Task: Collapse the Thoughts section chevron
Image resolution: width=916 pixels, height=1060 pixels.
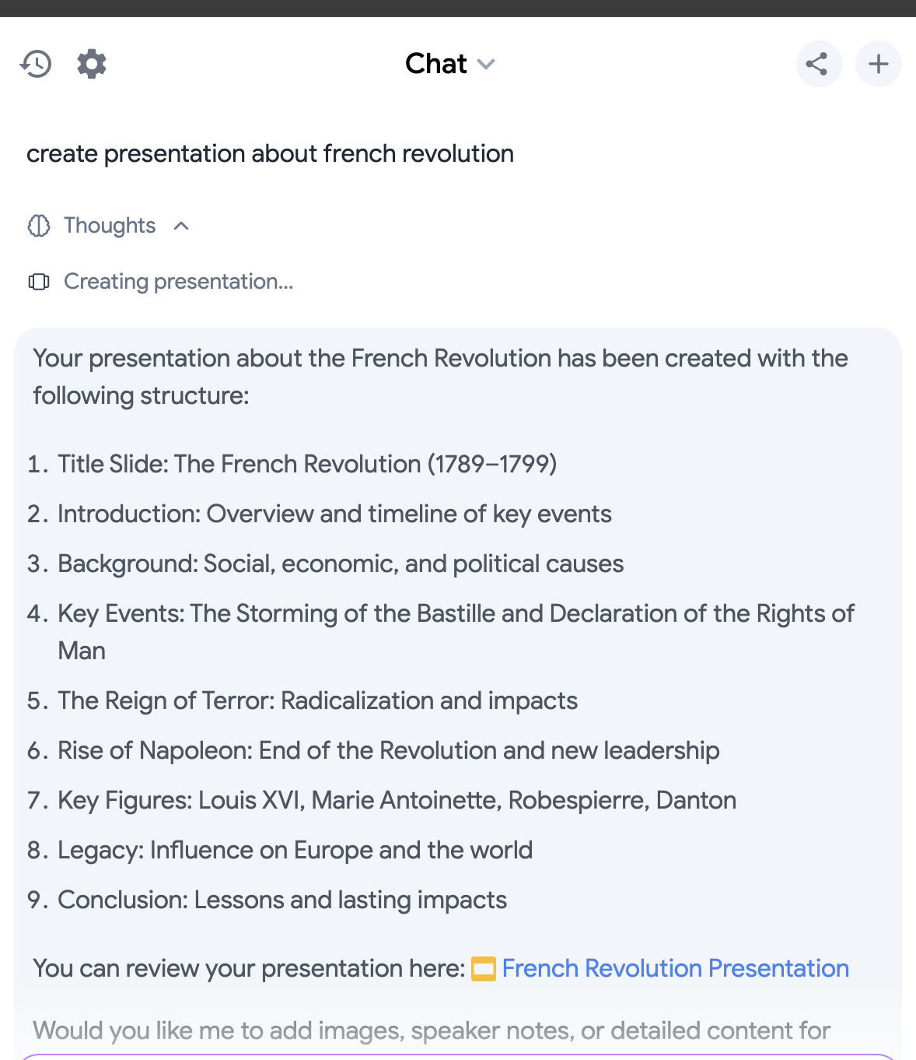Action: pos(181,226)
